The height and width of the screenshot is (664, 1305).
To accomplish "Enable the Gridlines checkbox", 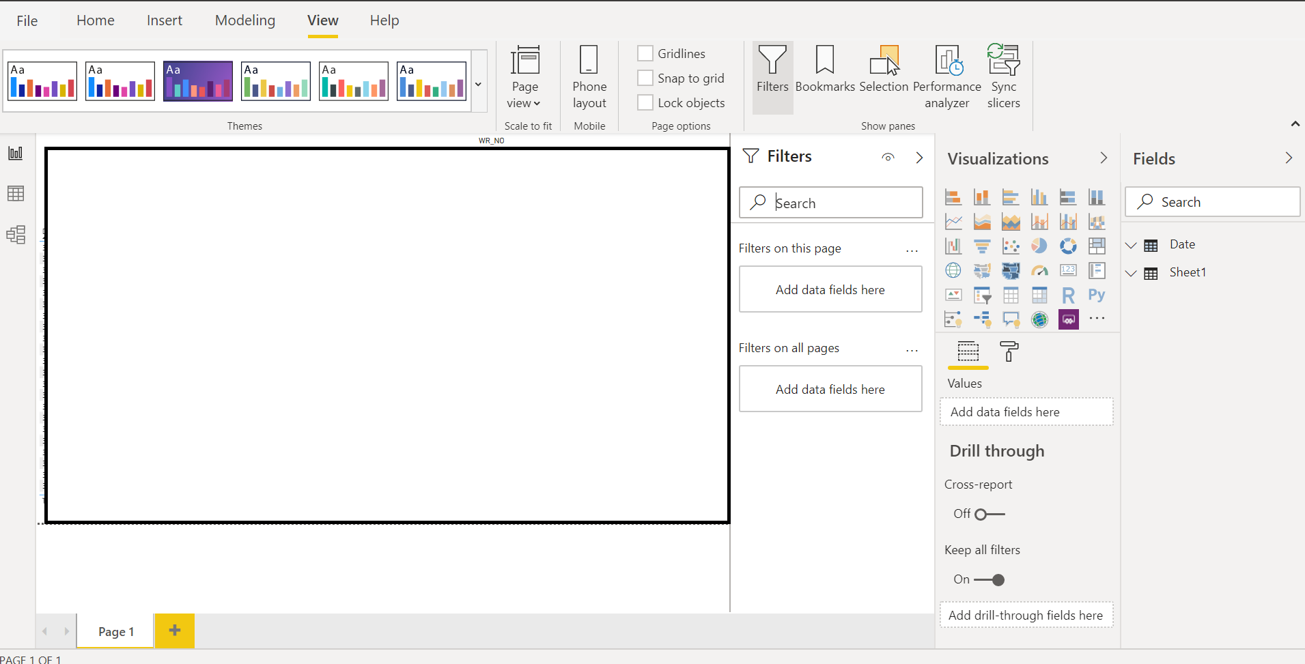I will (x=645, y=53).
